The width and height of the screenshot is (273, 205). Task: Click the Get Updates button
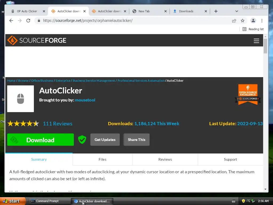point(105,140)
